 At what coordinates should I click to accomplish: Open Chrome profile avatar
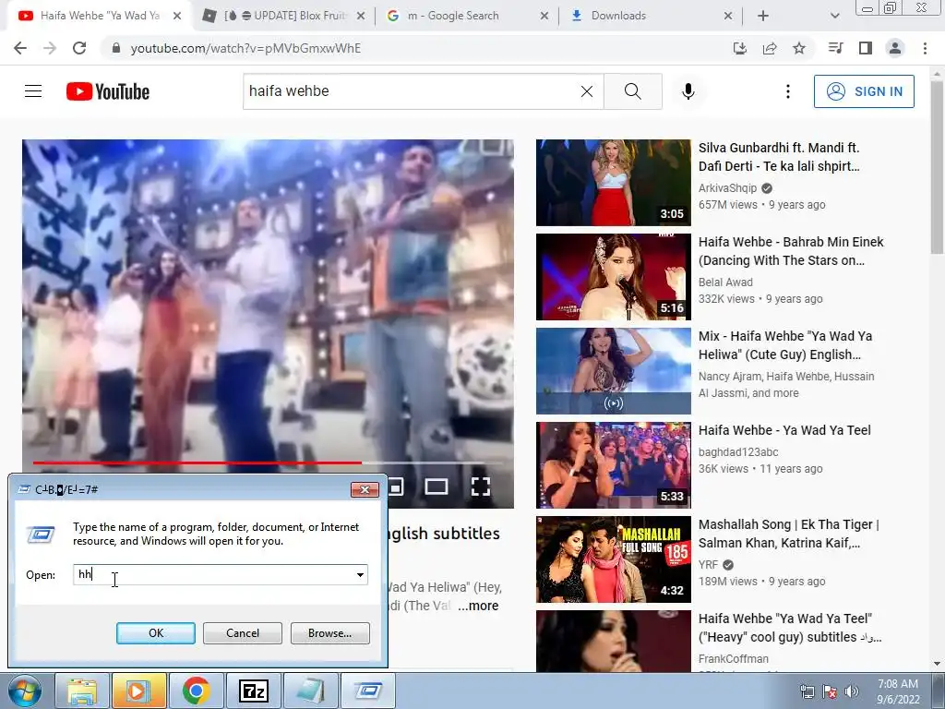coord(895,48)
